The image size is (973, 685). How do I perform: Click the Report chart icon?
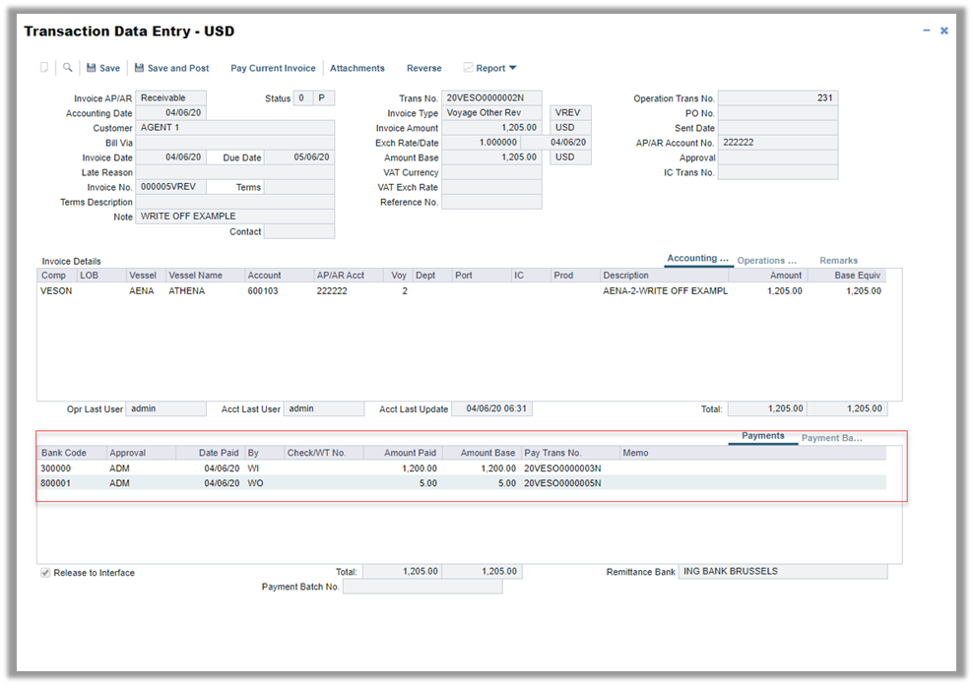[x=468, y=68]
